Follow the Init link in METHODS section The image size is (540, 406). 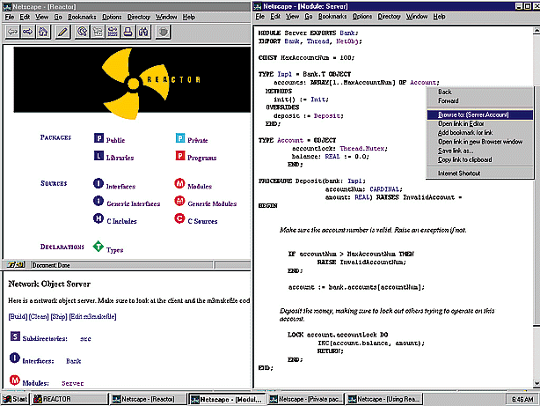317,100
